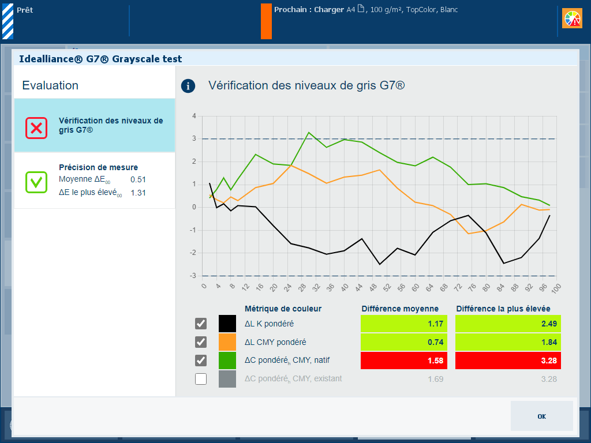Click the orange next-job indicator bar
The width and height of the screenshot is (591, 443).
tap(266, 21)
